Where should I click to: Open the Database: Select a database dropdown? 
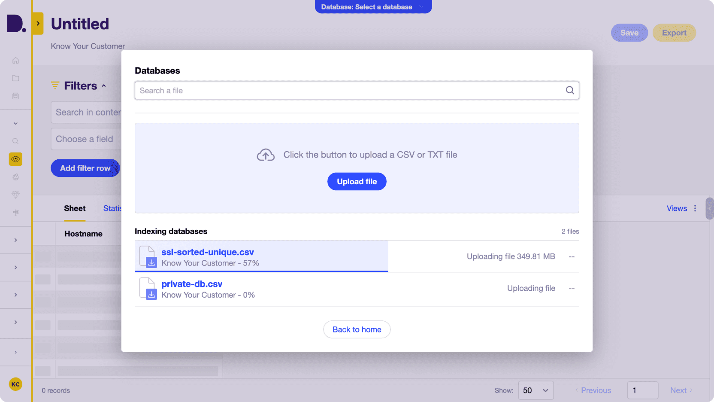point(372,7)
